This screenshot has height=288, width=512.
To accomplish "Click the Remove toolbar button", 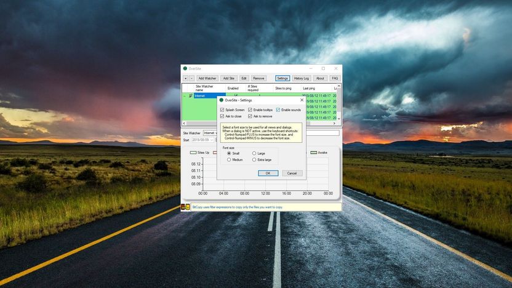I will pyautogui.click(x=258, y=78).
